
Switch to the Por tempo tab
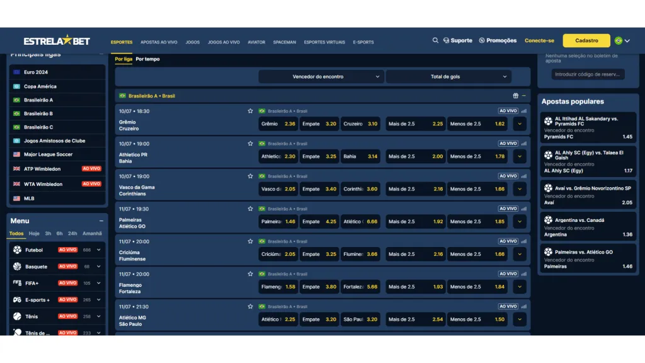click(148, 59)
